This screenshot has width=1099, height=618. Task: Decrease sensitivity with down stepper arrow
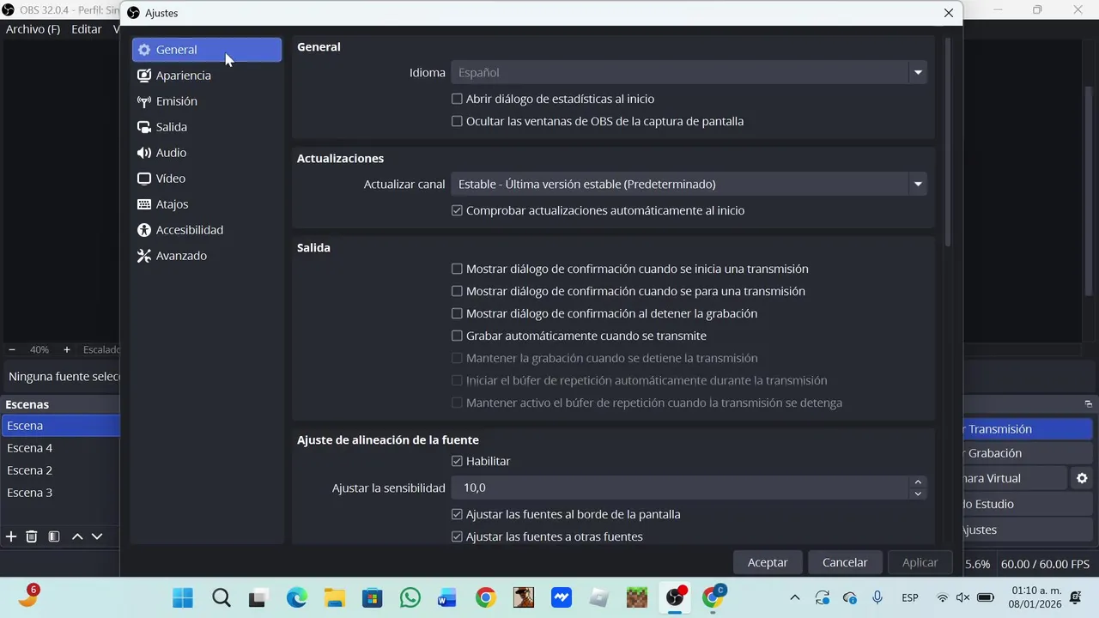pyautogui.click(x=918, y=494)
